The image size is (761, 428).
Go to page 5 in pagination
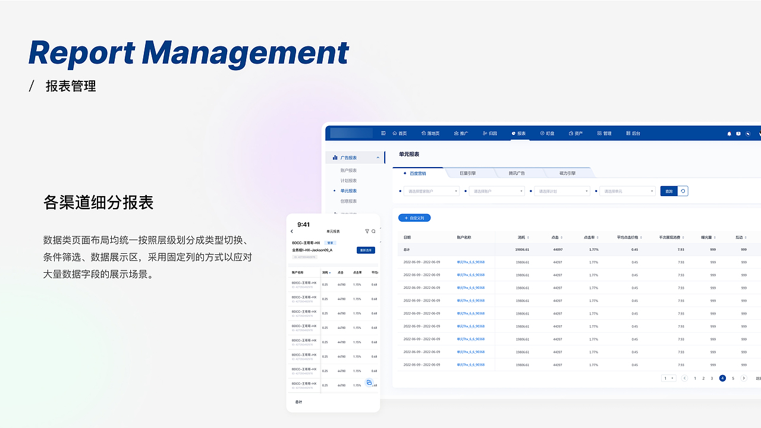[x=733, y=378]
